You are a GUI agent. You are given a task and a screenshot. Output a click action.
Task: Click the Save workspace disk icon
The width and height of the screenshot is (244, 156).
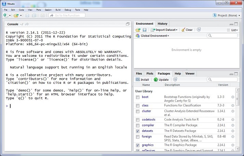145,30
